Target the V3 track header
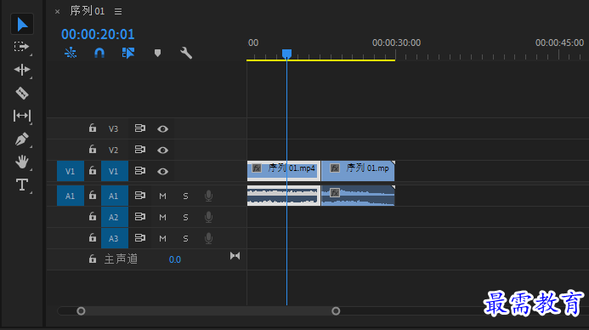 pos(113,129)
